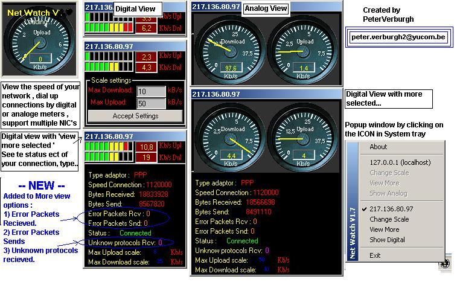Choose Exit from the popup menu
457x285 pixels.
point(375,255)
